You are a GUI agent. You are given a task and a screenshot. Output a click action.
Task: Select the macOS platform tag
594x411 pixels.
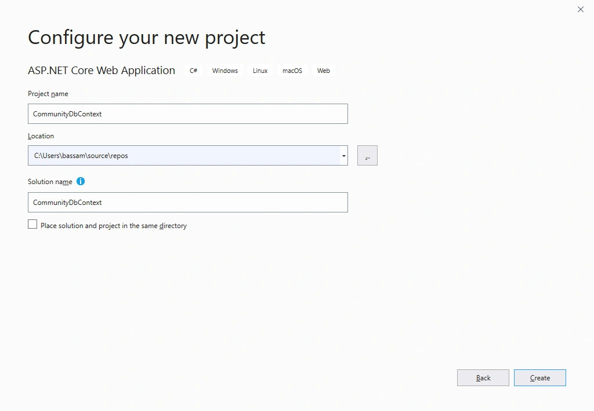292,71
